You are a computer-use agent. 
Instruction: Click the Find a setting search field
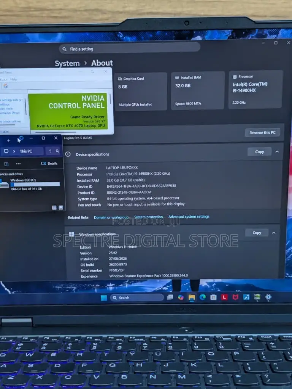(130, 48)
